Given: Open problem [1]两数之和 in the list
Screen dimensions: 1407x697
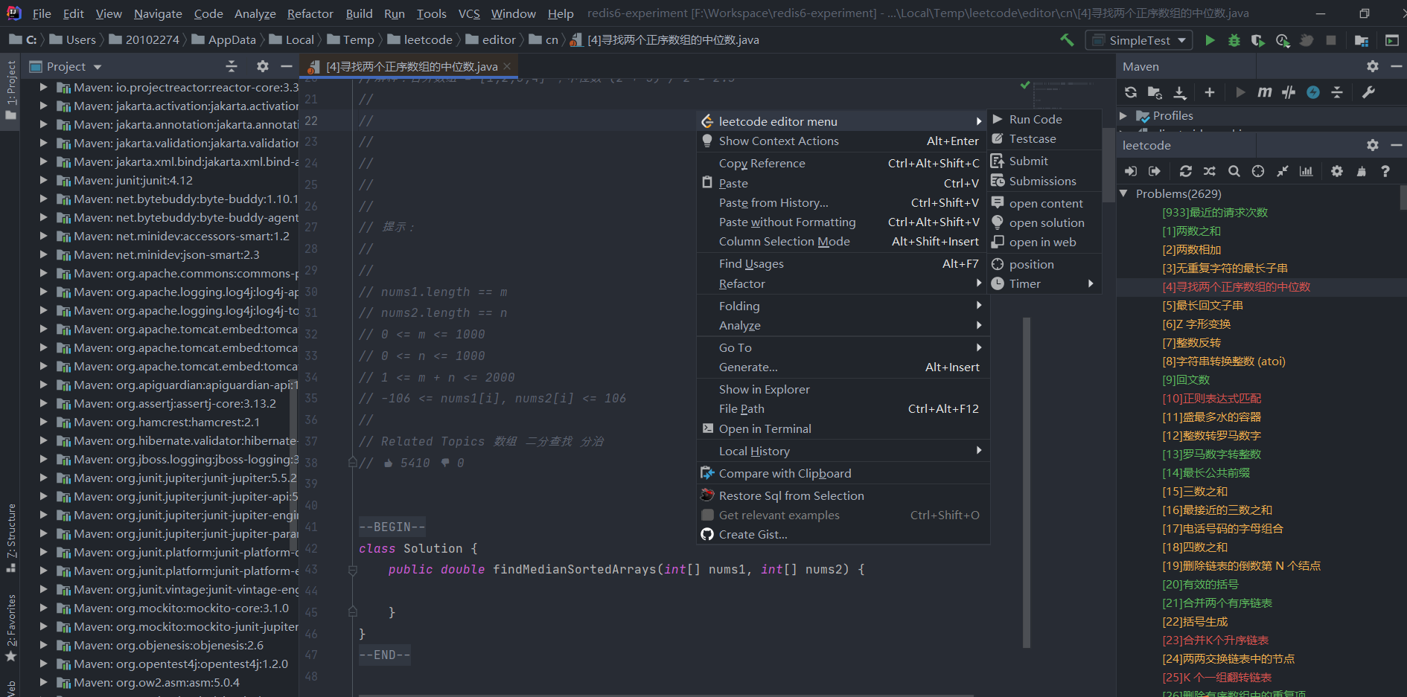Looking at the screenshot, I should click(x=1191, y=231).
